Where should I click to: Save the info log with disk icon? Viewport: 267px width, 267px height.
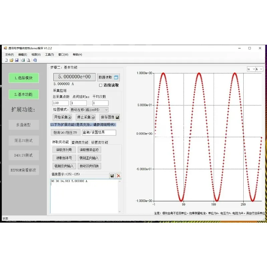pos(112,176)
